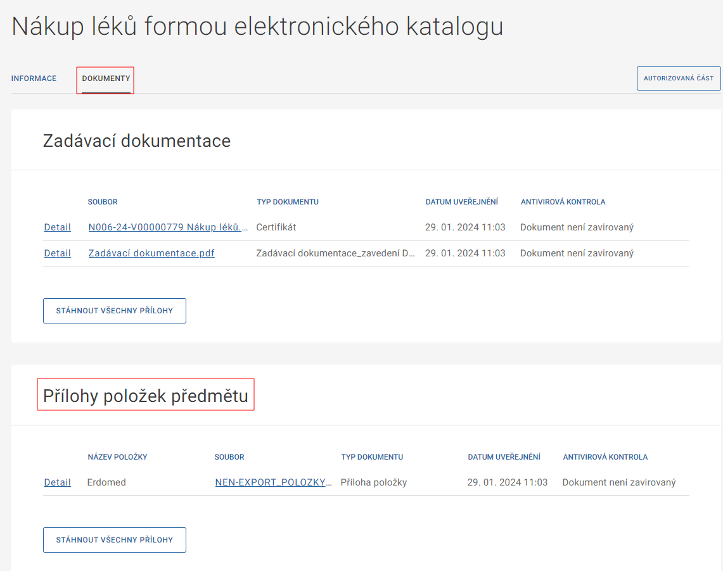
Task: Click the Certifikát document type cell
Action: (276, 227)
